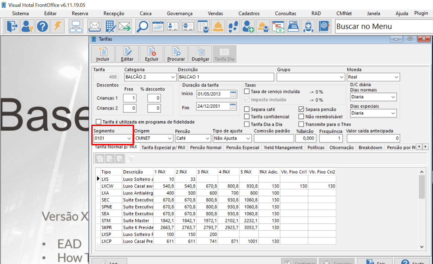Open the Grupo dropdown
The image size is (433, 264).
pyautogui.click(x=341, y=77)
